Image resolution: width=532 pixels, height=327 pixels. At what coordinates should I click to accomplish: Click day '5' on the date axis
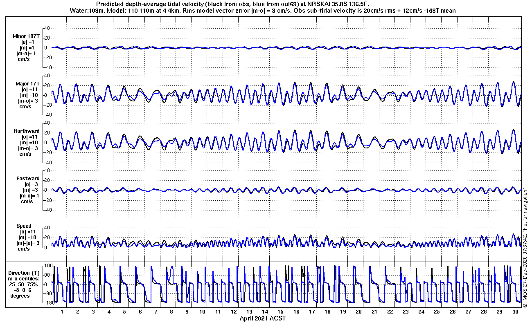tap(125, 312)
